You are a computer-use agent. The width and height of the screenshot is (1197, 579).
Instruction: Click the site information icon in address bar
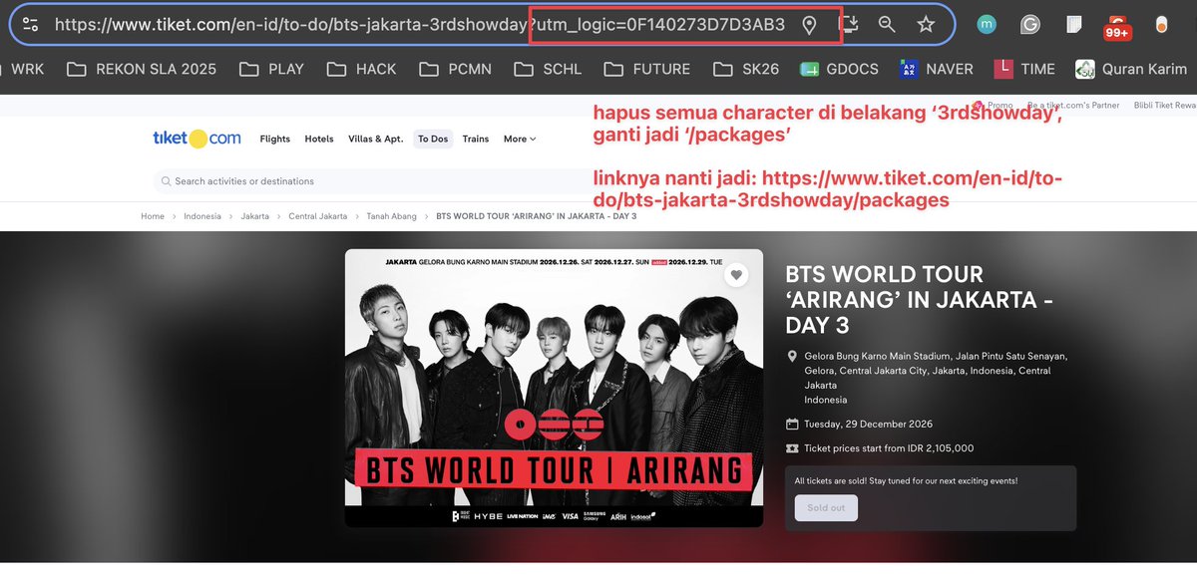[x=30, y=25]
